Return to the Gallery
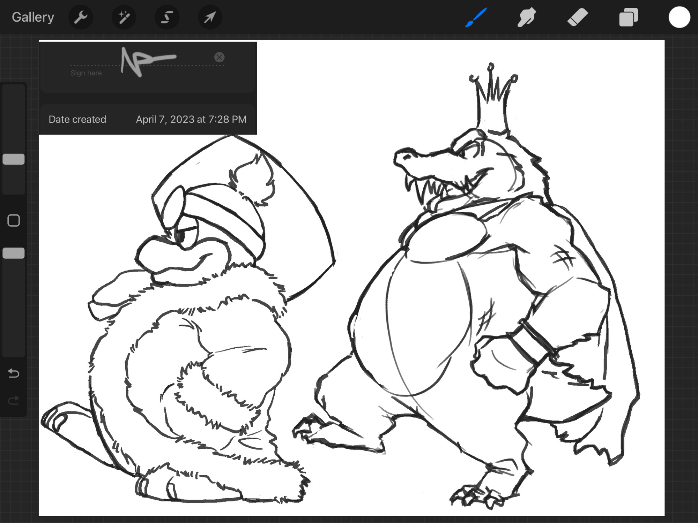 [x=33, y=17]
